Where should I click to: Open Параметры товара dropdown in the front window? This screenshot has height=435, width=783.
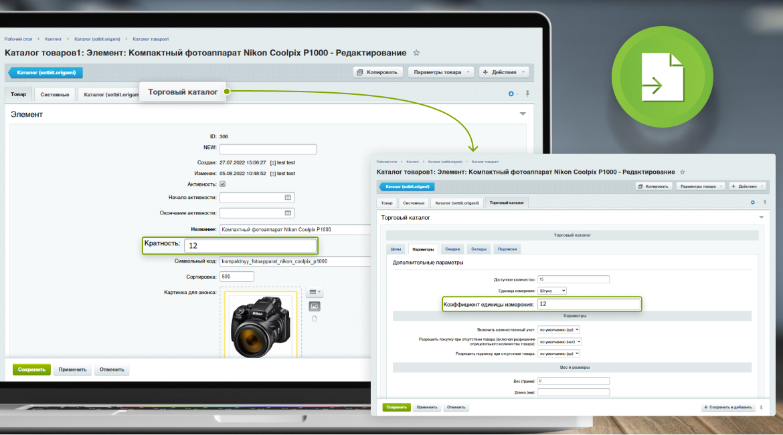point(701,186)
